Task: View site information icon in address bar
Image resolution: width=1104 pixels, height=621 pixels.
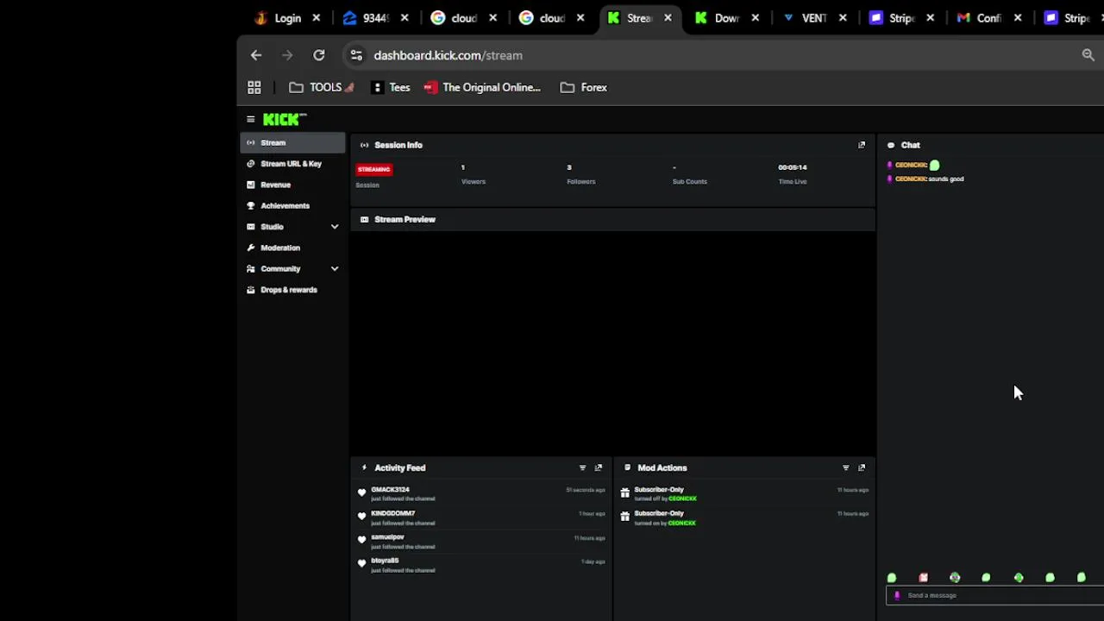Action: 356,55
